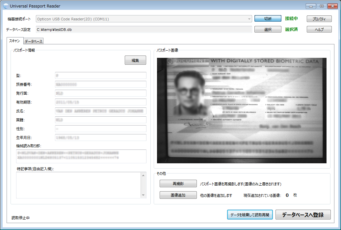The width and height of the screenshot is (341, 230).
Task: Click the 機械読み取り部 MRZ text box
Action: (x=81, y=156)
